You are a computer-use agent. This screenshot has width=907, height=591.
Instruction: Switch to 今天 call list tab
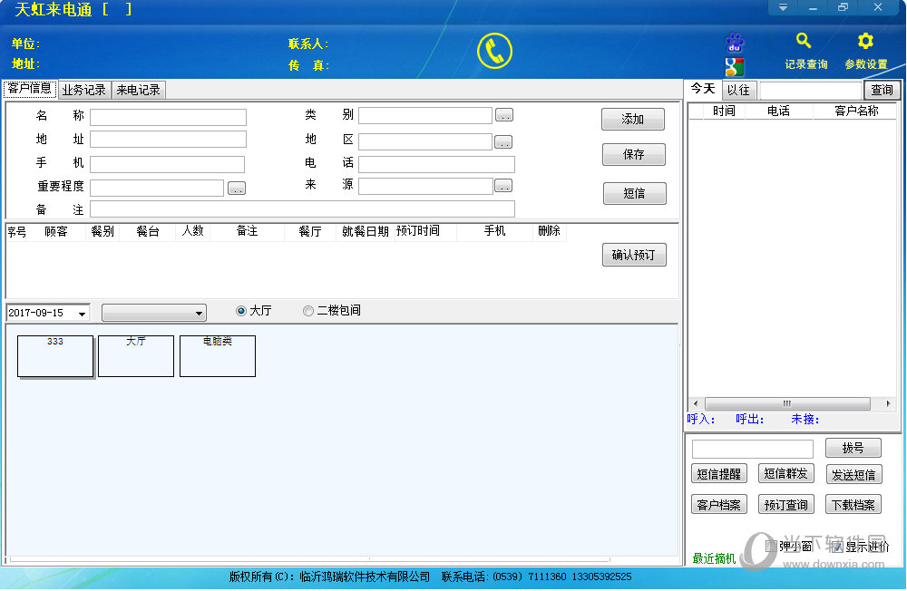[704, 89]
